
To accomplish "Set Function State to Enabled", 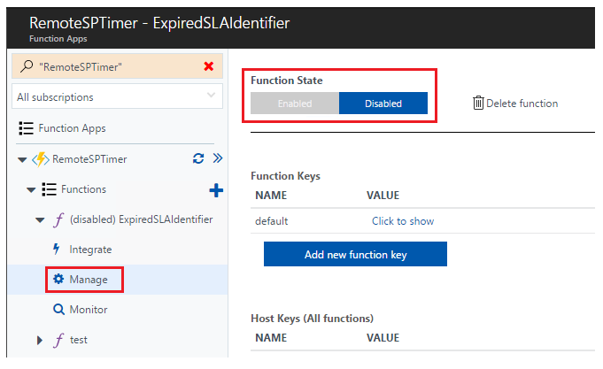I will pos(295,103).
